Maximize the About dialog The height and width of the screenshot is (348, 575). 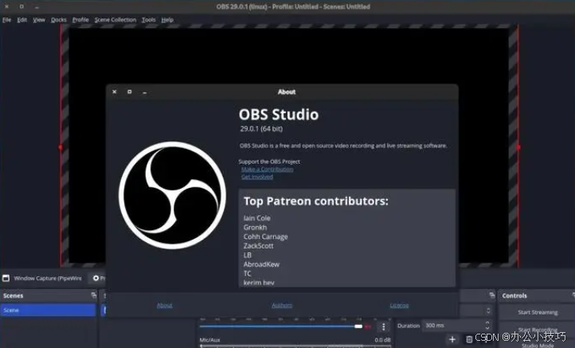(130, 92)
